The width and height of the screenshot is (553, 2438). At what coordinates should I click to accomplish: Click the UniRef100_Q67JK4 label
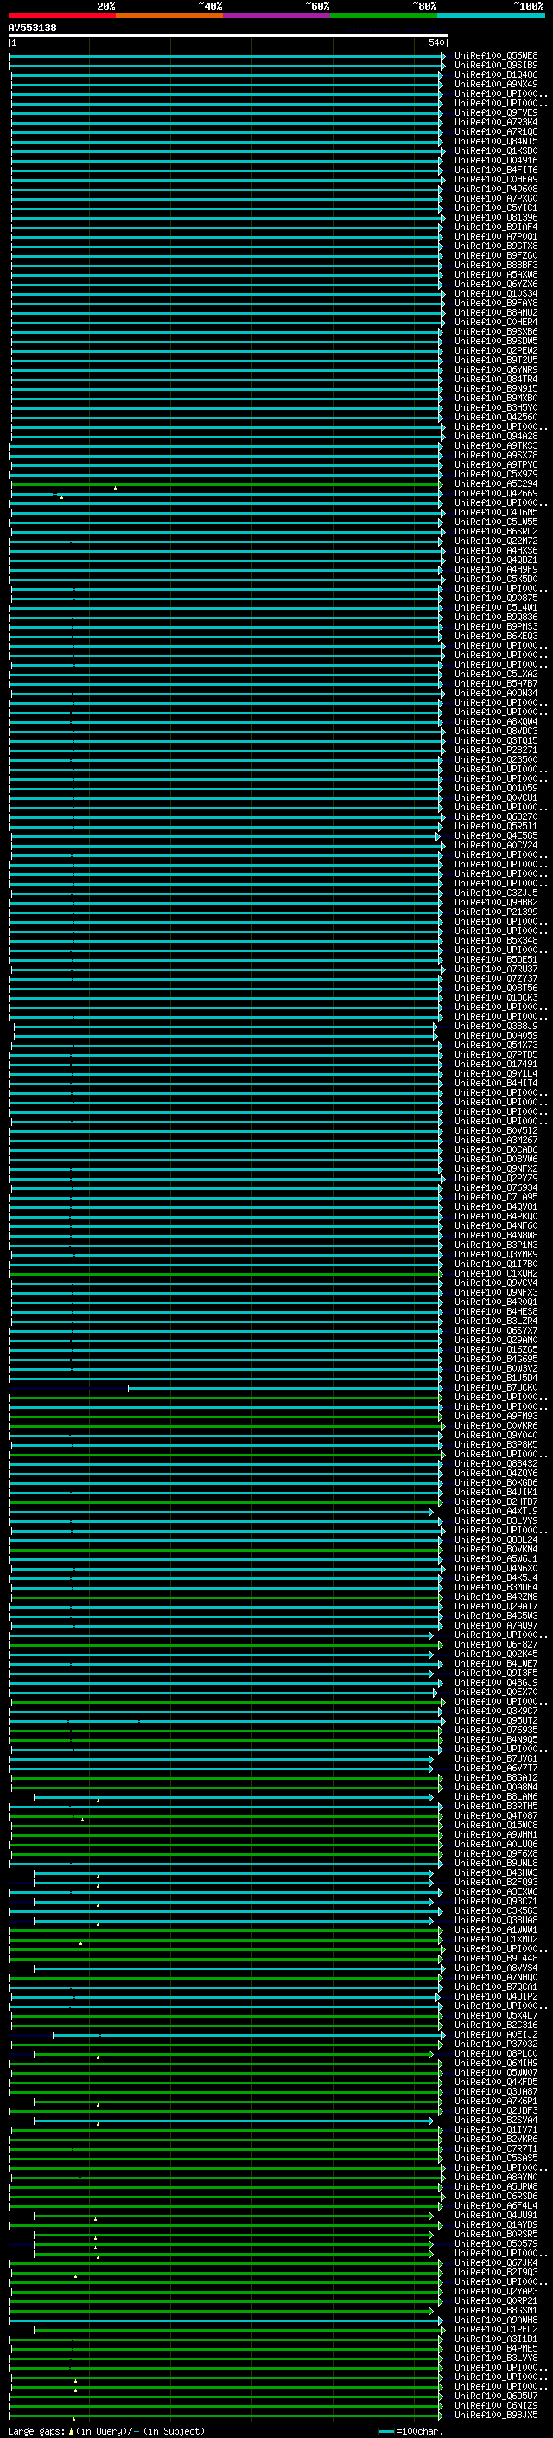(496, 2263)
